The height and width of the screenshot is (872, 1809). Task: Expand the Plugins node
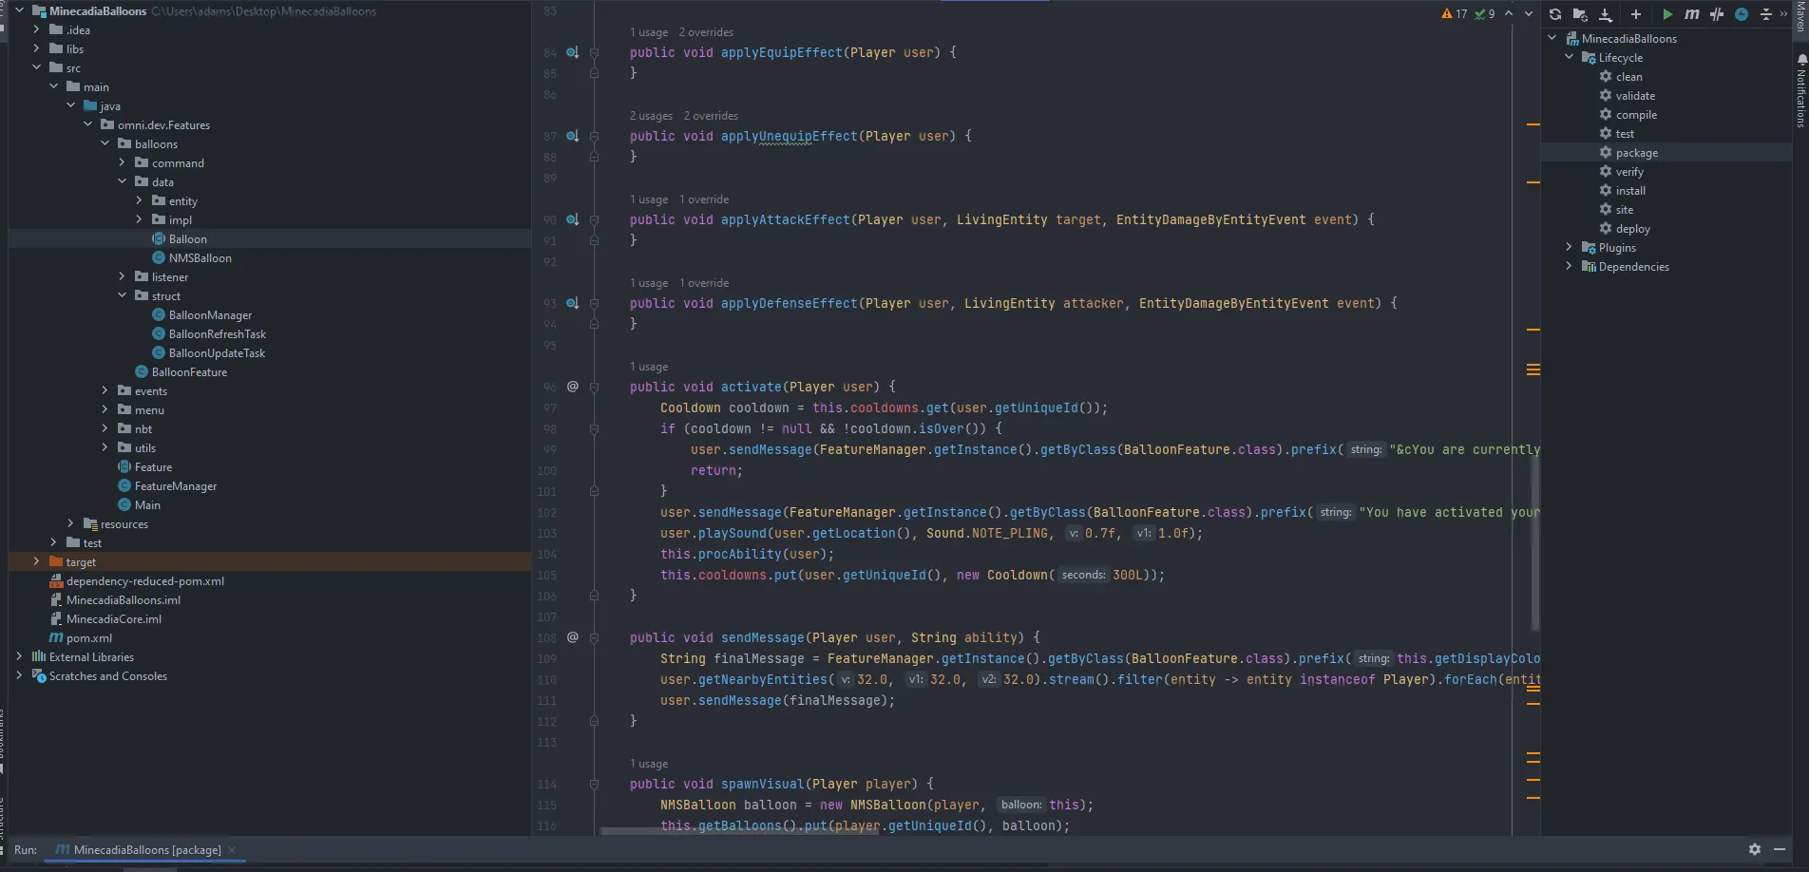pyautogui.click(x=1570, y=247)
